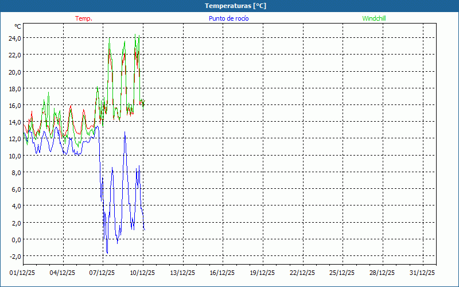Click the 25/12/25 date label

point(342,273)
